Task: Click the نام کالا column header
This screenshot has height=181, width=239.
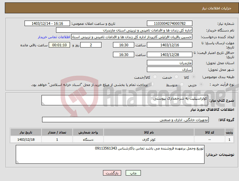Action: click(x=149, y=132)
